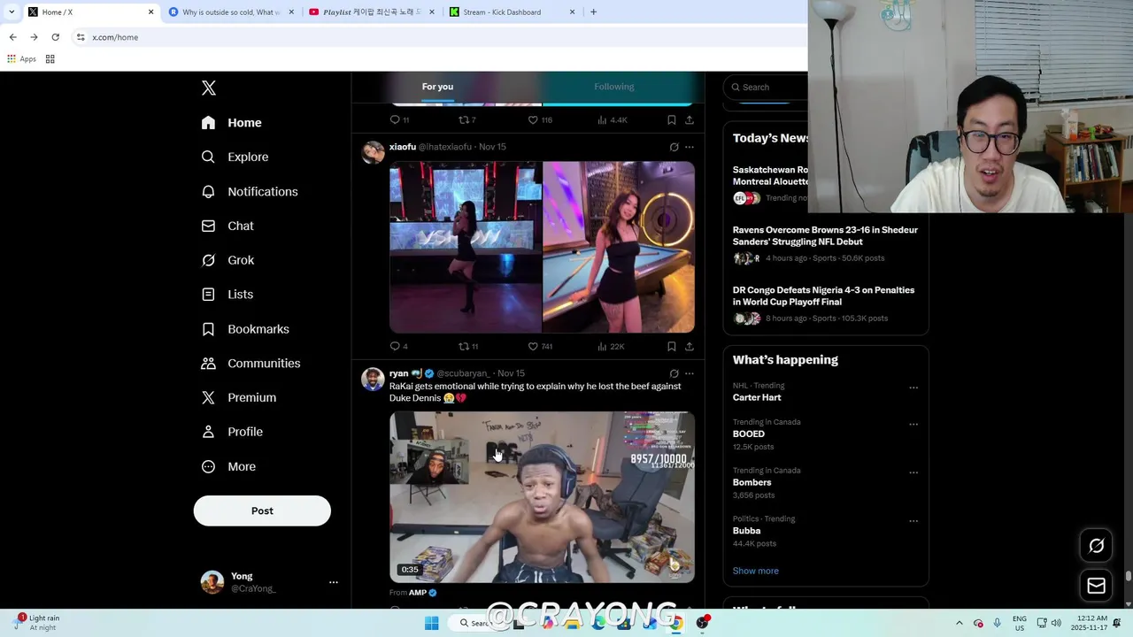
Task: Open Bookmarks in sidebar
Action: [246, 329]
